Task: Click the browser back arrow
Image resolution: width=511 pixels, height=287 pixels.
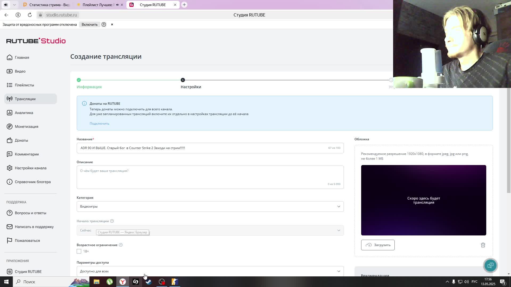Action: pos(6,15)
